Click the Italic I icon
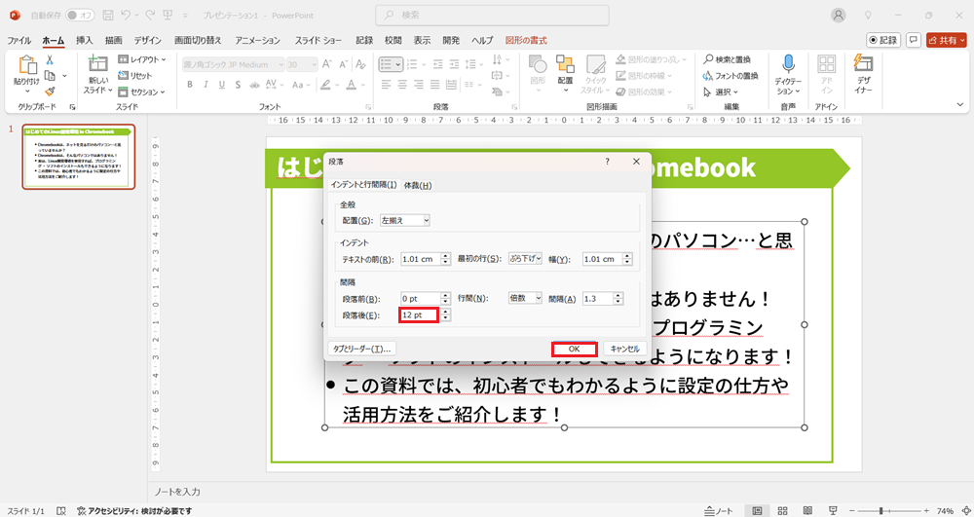This screenshot has width=974, height=517. point(206,85)
